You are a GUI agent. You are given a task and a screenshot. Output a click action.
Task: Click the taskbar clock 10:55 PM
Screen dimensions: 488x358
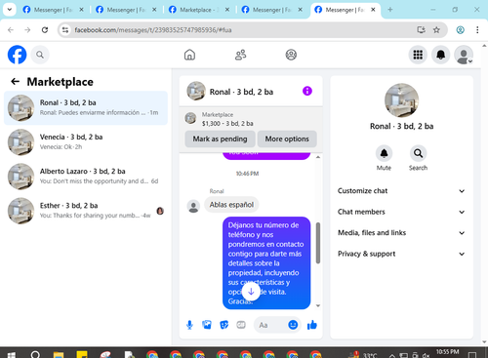click(x=447, y=352)
